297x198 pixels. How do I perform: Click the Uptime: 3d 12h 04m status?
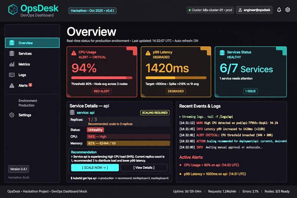(187, 191)
